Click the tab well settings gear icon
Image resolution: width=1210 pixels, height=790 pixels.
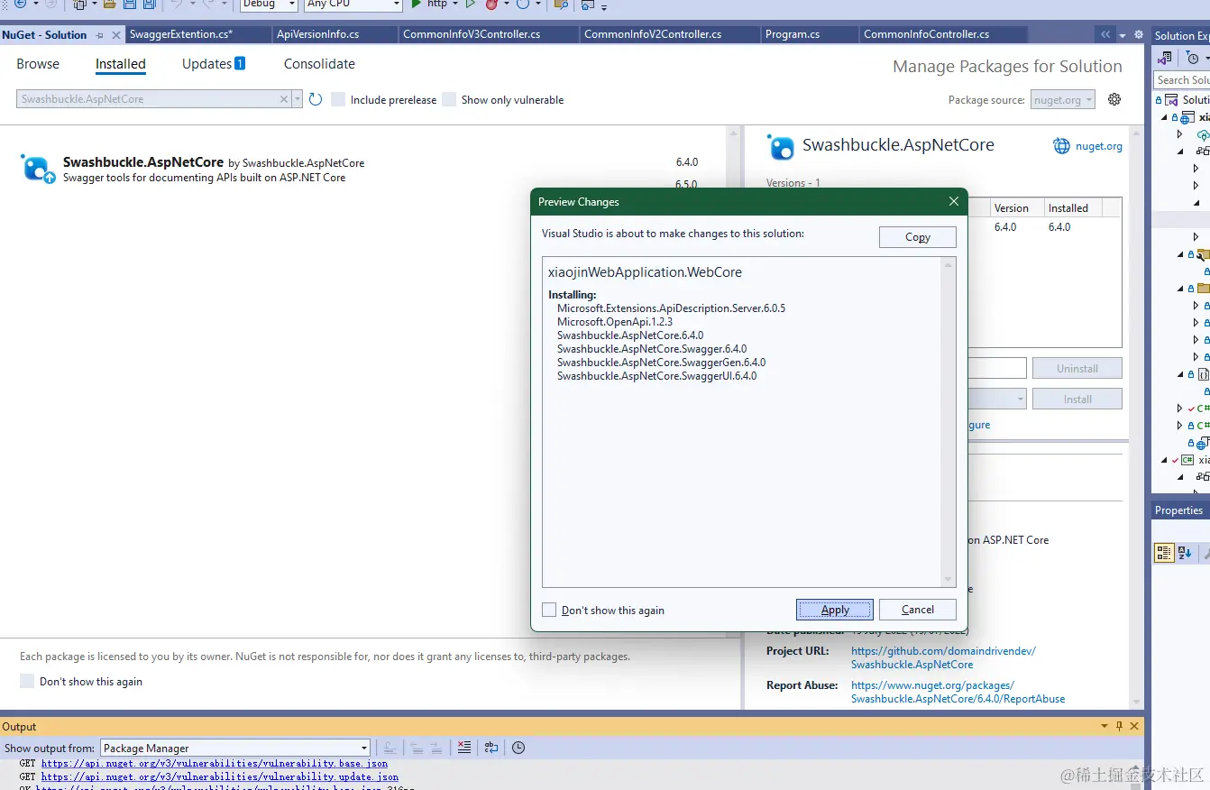pos(1139,35)
